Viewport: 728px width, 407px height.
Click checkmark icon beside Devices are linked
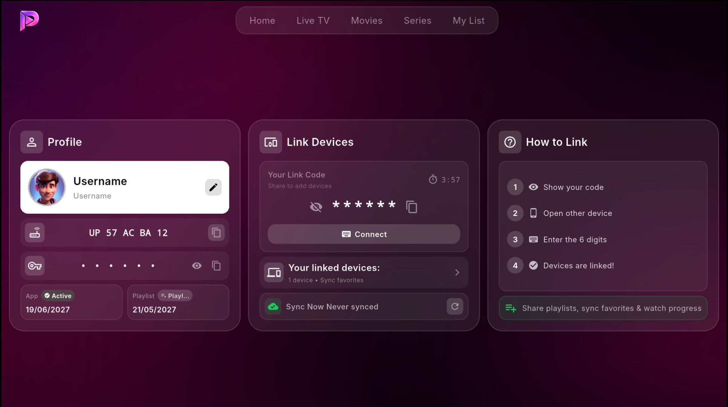tap(533, 265)
